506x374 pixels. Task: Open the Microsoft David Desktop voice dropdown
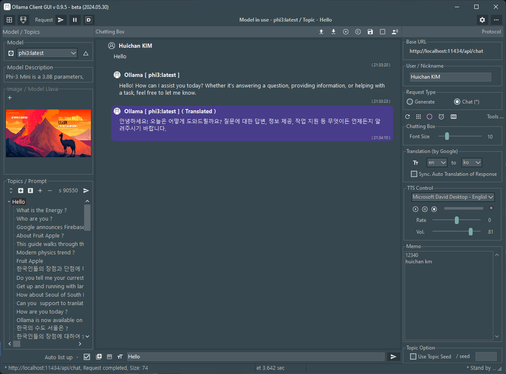[x=453, y=197]
